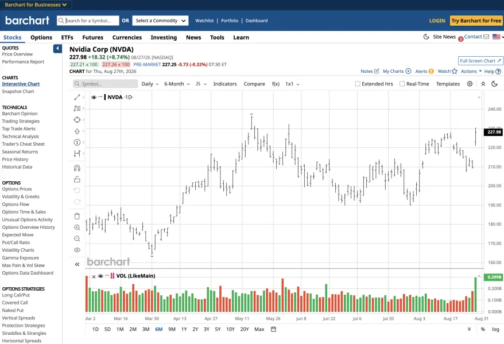504x344 pixels.
Task: Toggle visibility of all drawings (eye icon)
Action: [77, 250]
